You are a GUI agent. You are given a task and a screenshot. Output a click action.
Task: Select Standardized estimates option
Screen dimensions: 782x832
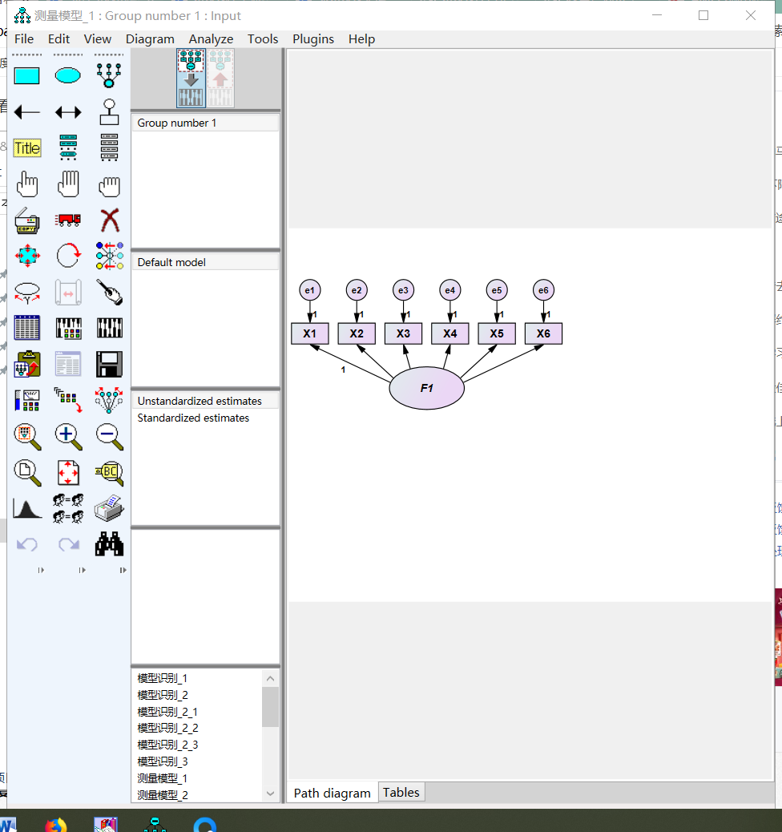click(x=193, y=418)
